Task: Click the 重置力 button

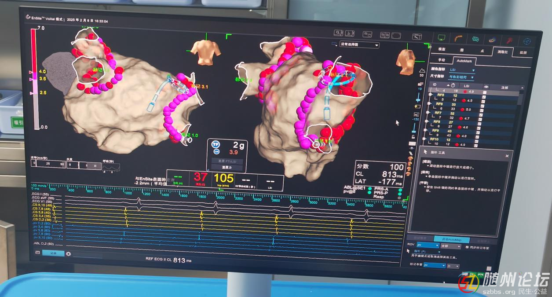Action: [x=227, y=168]
